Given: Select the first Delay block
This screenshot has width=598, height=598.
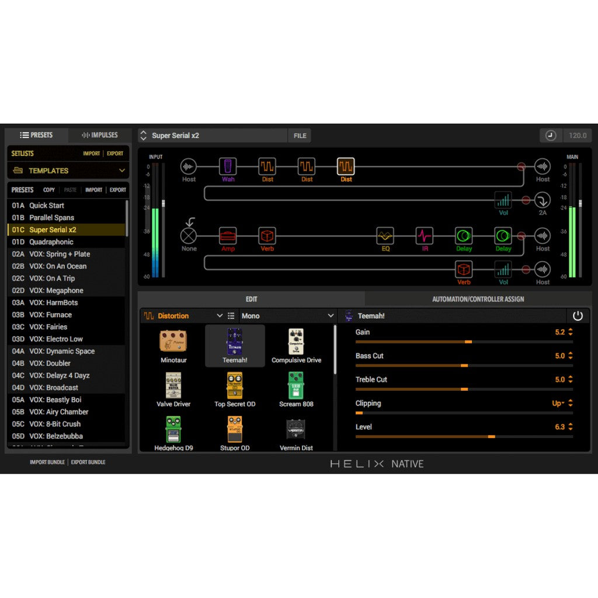Looking at the screenshot, I should click(x=463, y=236).
